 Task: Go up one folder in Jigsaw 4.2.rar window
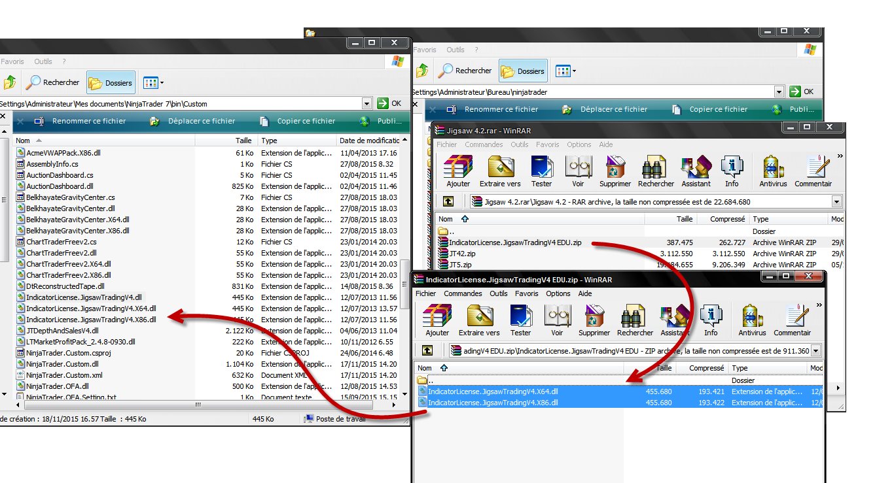448,201
